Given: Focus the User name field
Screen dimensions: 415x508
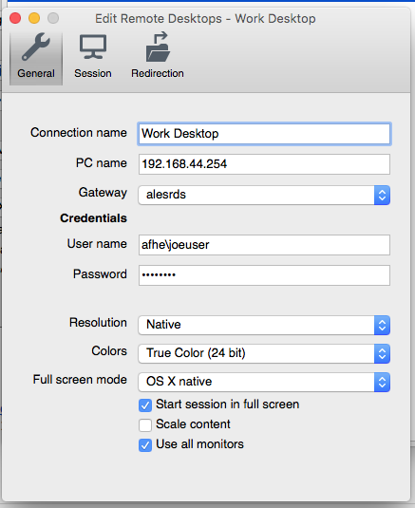Looking at the screenshot, I should pos(264,245).
